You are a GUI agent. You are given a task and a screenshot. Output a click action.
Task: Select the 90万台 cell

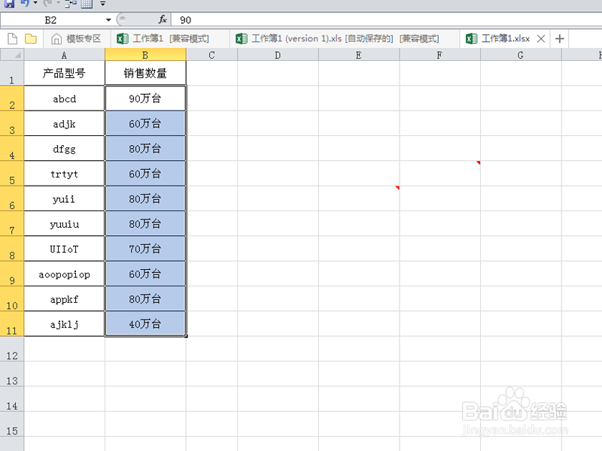pyautogui.click(x=145, y=98)
